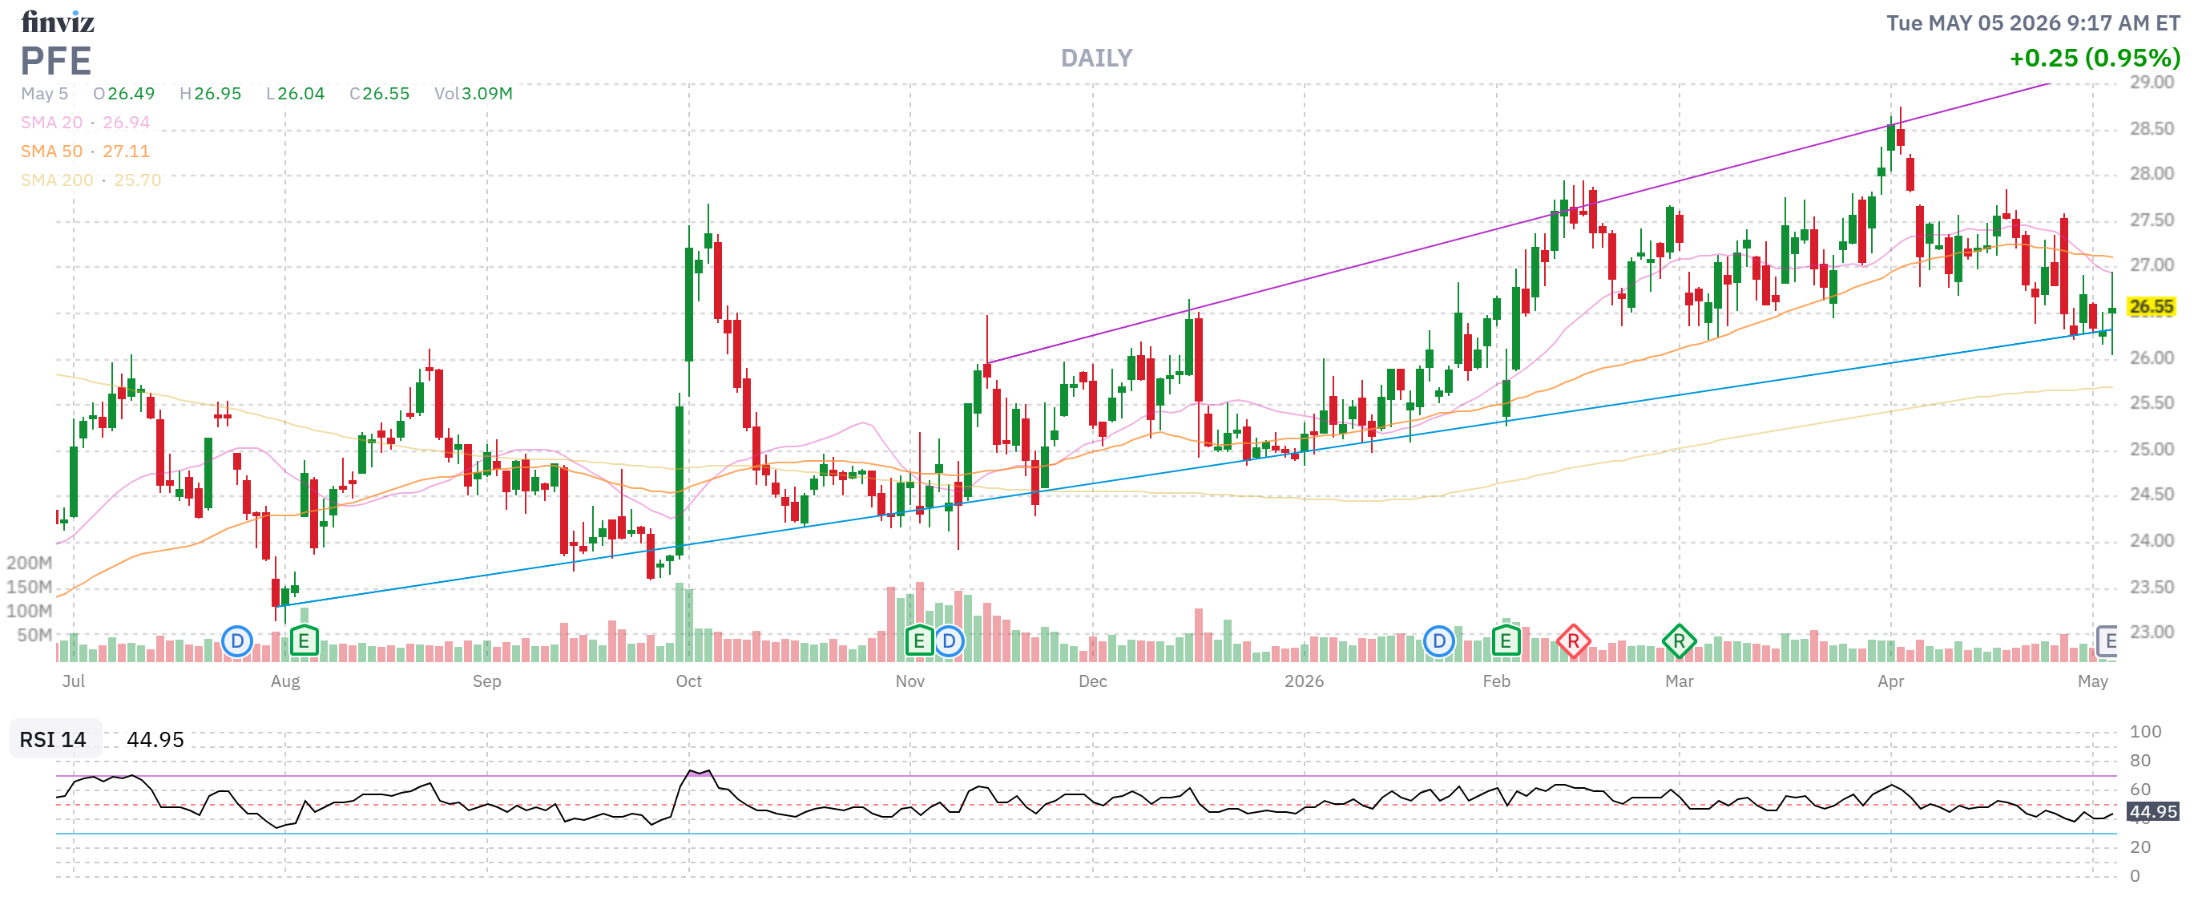Click the Mar label on the date axis
This screenshot has width=2202, height=901.
click(1680, 681)
